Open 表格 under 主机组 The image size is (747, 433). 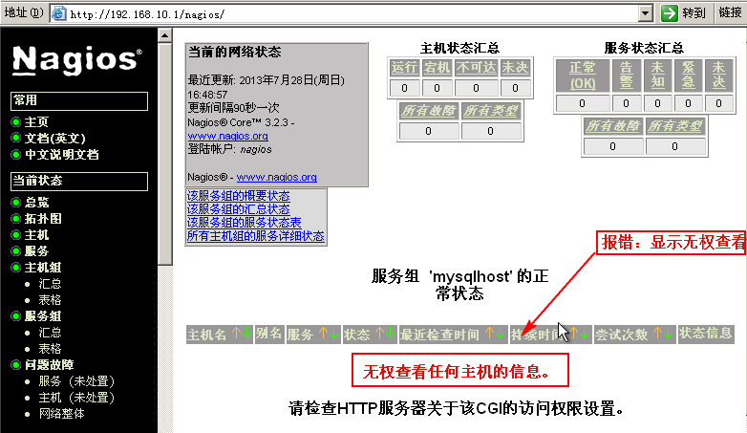coord(50,300)
